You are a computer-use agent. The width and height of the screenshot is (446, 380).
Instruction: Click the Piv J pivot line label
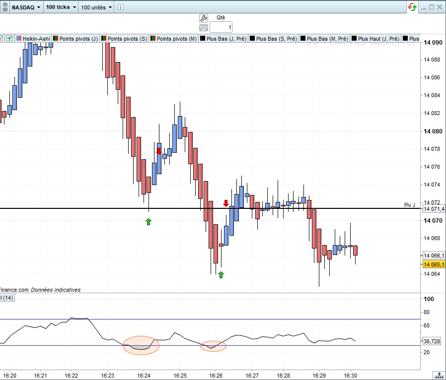coord(410,205)
